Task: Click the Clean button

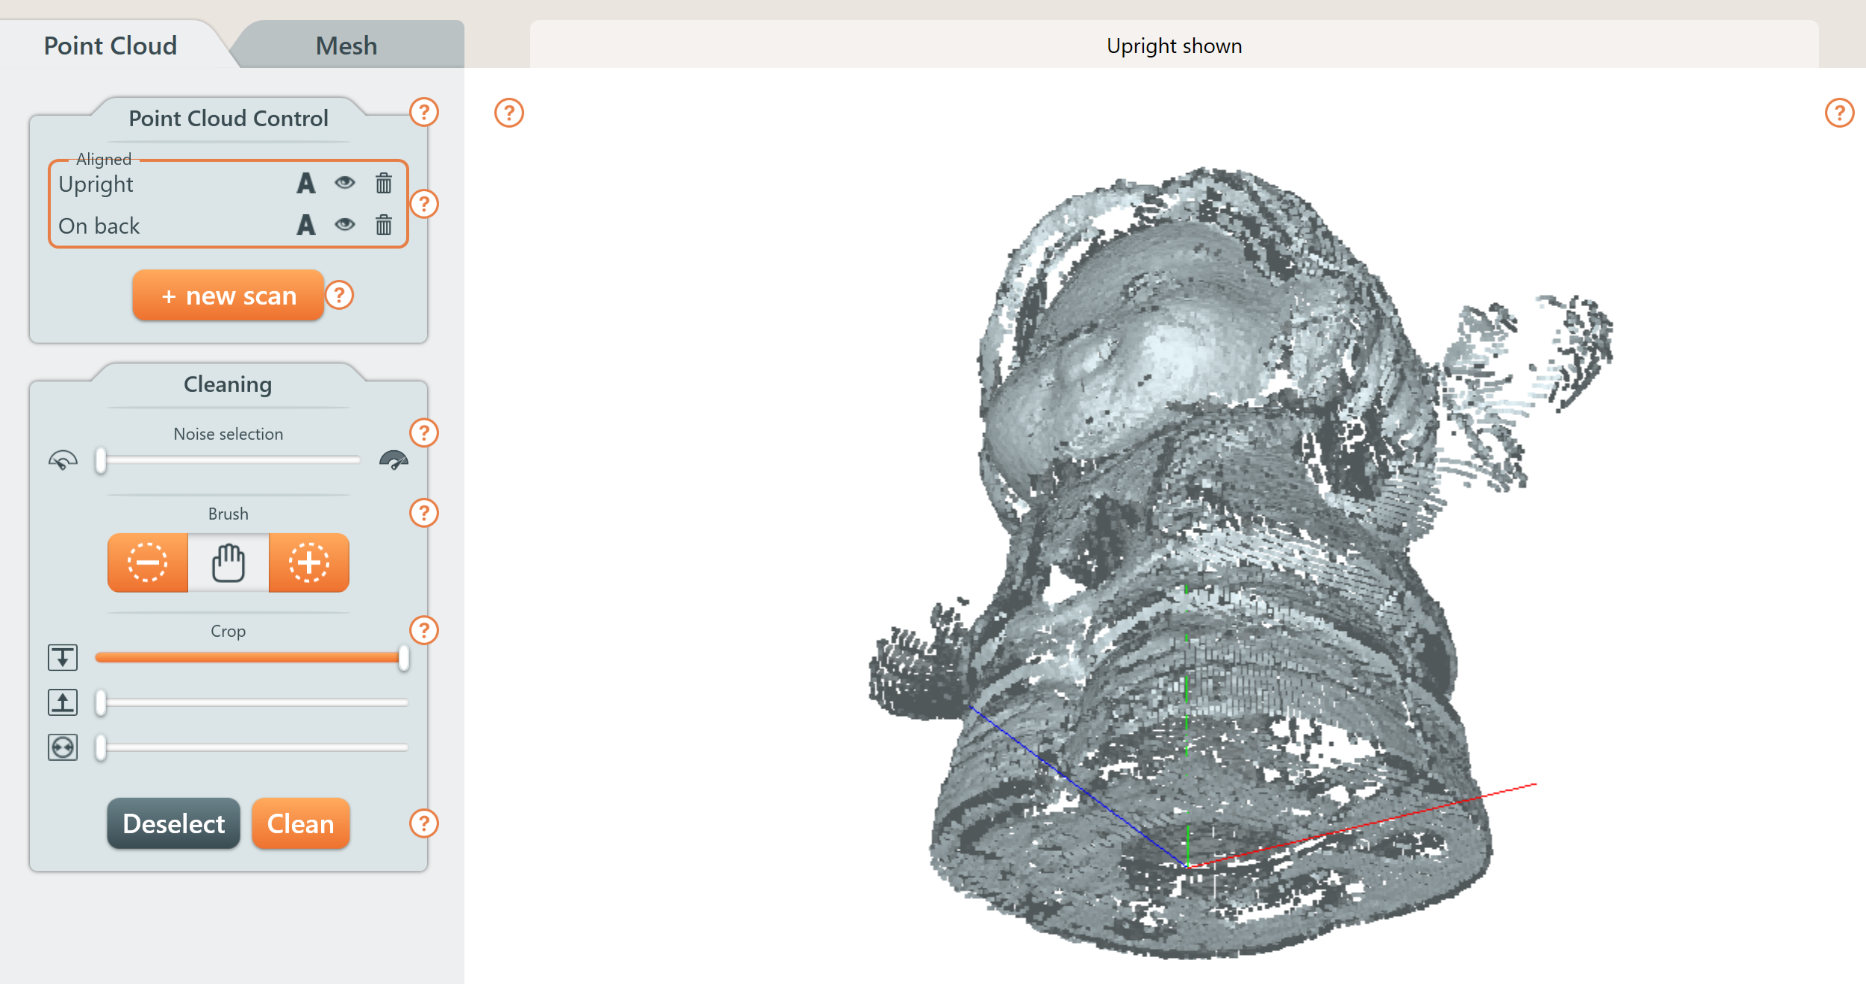Action: pos(300,823)
